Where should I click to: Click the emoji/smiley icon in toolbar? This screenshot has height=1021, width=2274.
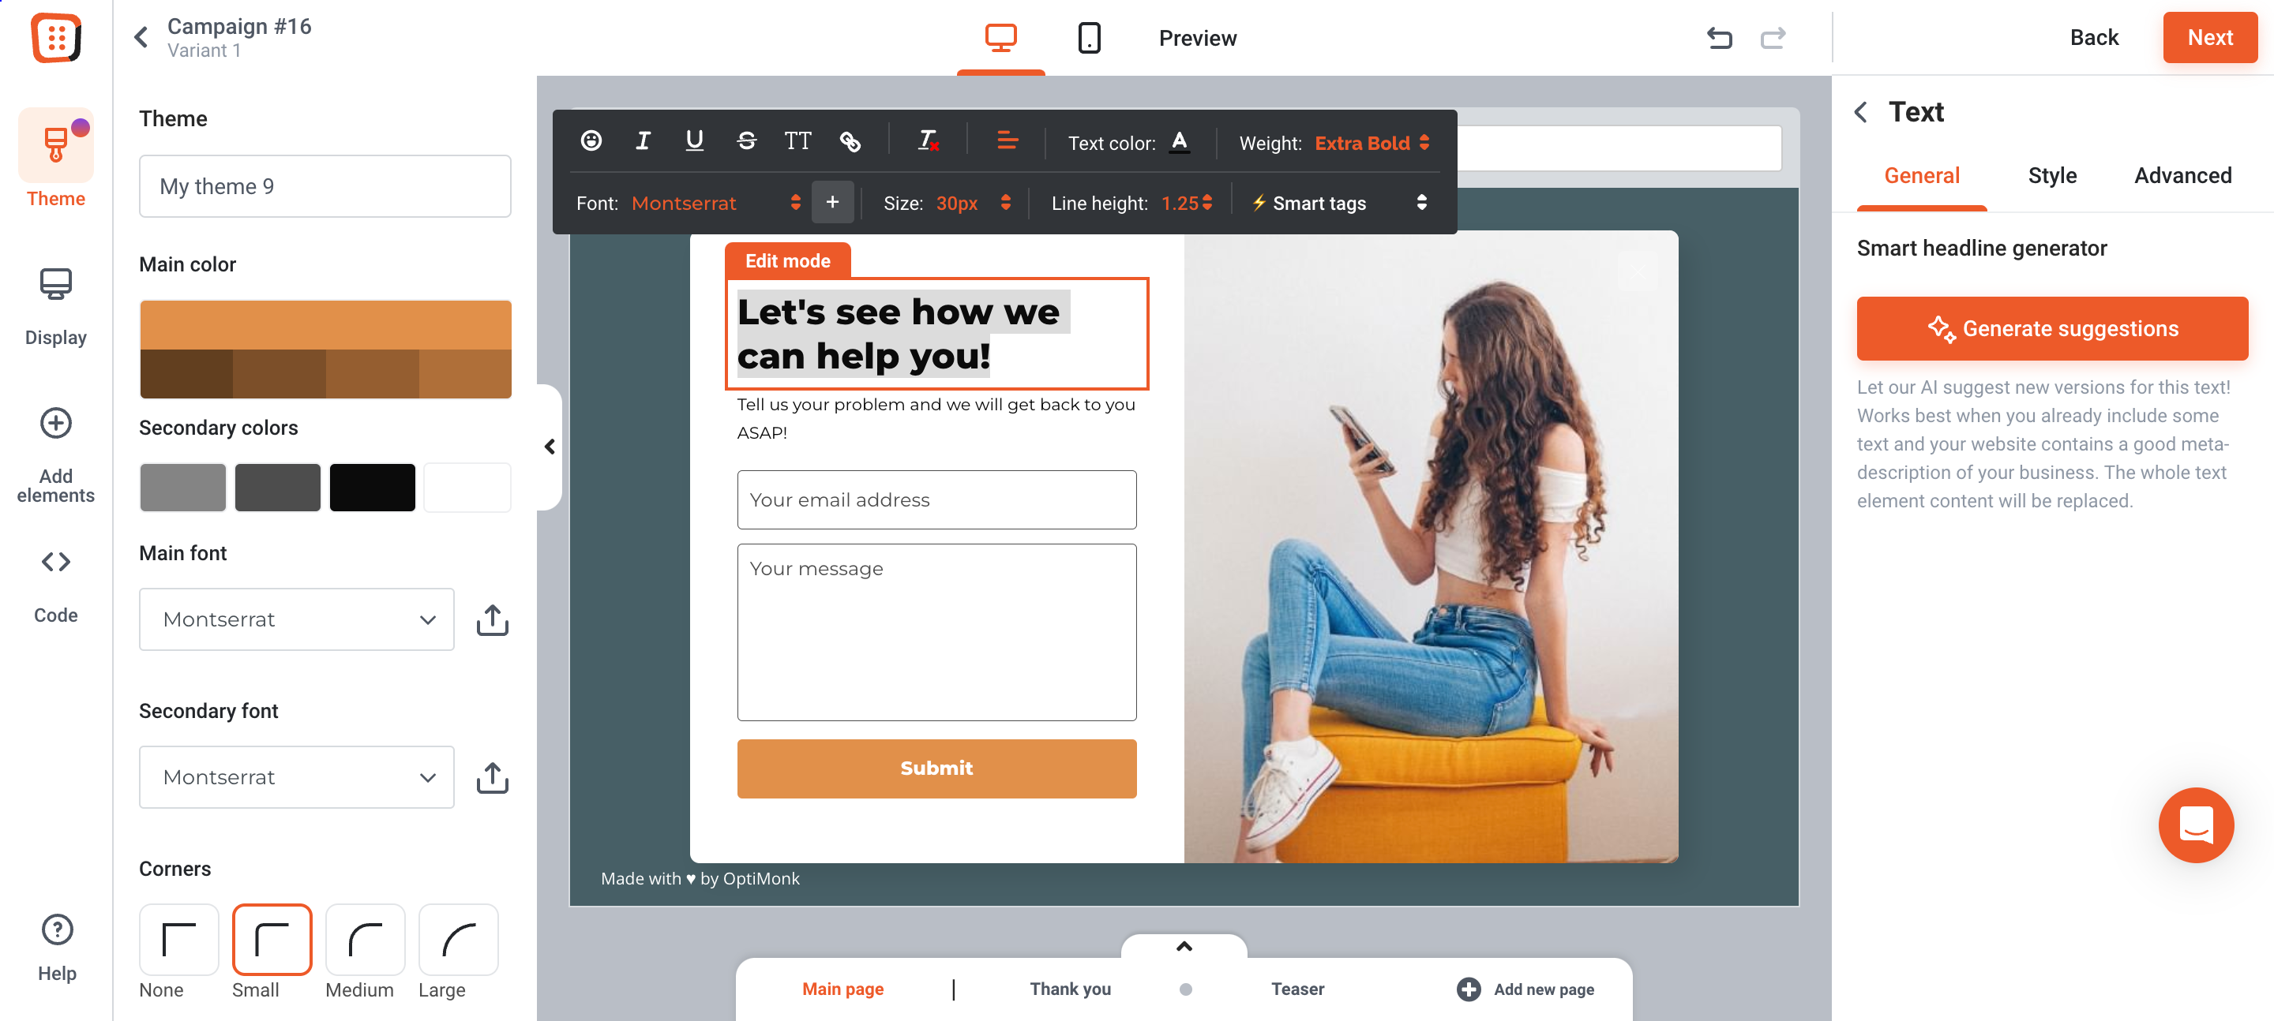(x=591, y=142)
